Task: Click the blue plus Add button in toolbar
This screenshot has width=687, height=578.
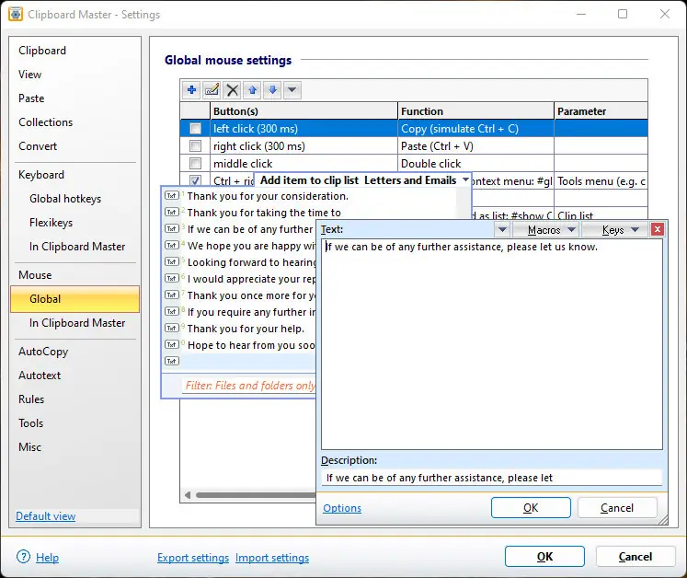Action: pyautogui.click(x=191, y=90)
